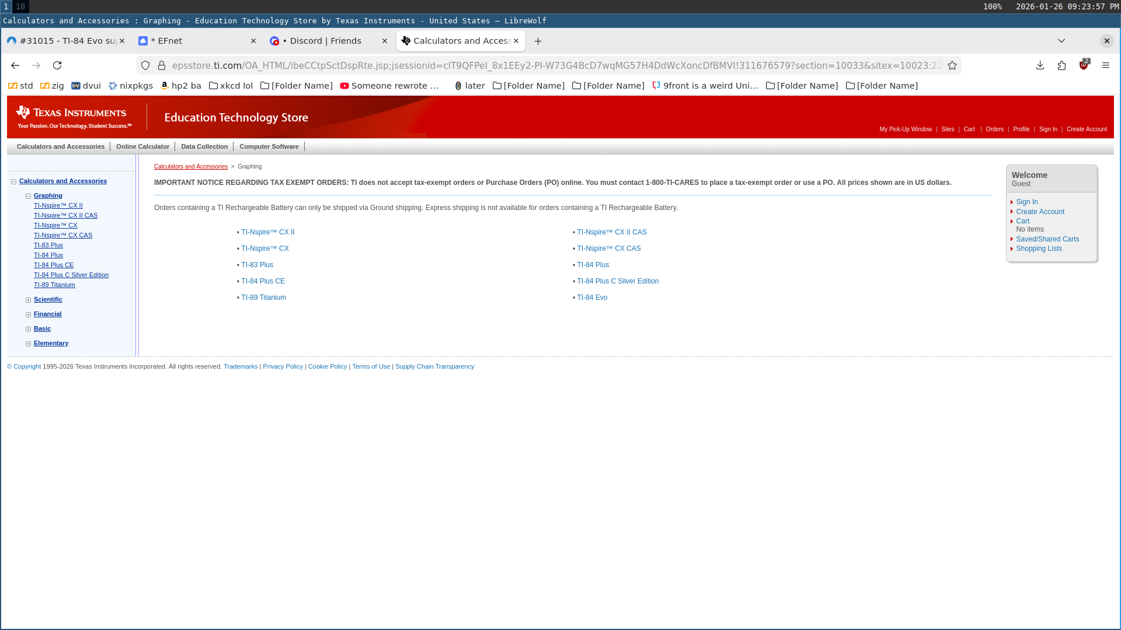
Task: Open a new tab with plus icon
Action: click(x=538, y=41)
